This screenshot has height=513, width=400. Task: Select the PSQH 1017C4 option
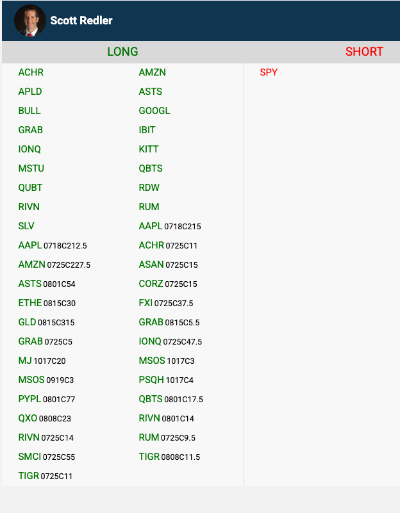coord(166,380)
